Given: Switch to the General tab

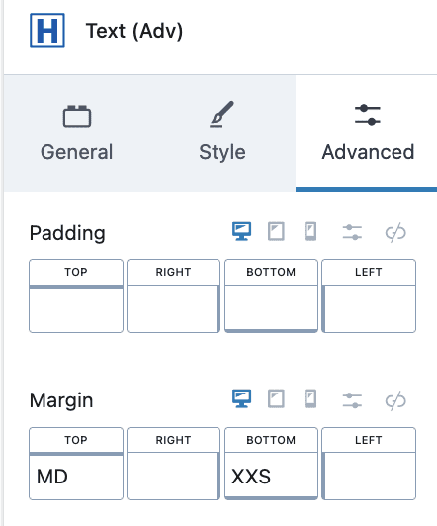Looking at the screenshot, I should (x=77, y=133).
